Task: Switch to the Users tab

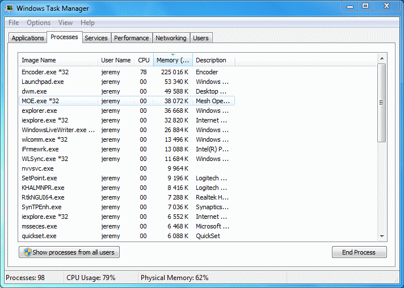Action: [201, 38]
